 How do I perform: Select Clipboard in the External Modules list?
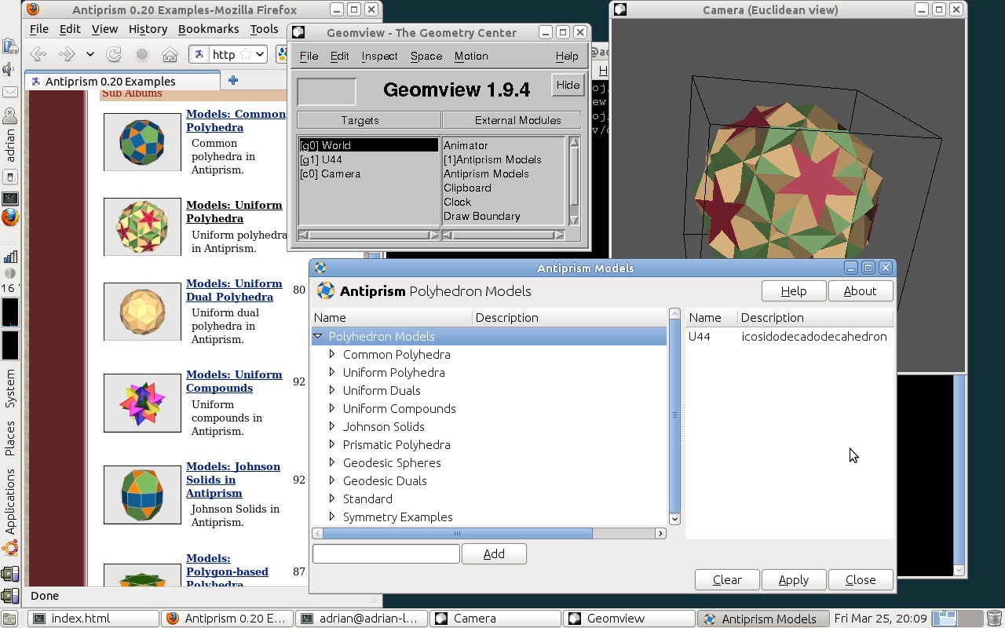[x=503, y=188]
